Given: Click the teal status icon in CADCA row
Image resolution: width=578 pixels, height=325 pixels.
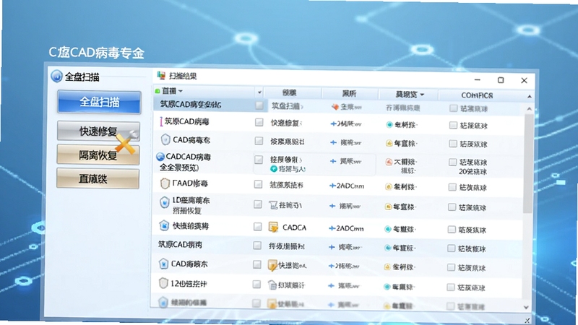Looking at the screenshot, I should click(387, 229).
